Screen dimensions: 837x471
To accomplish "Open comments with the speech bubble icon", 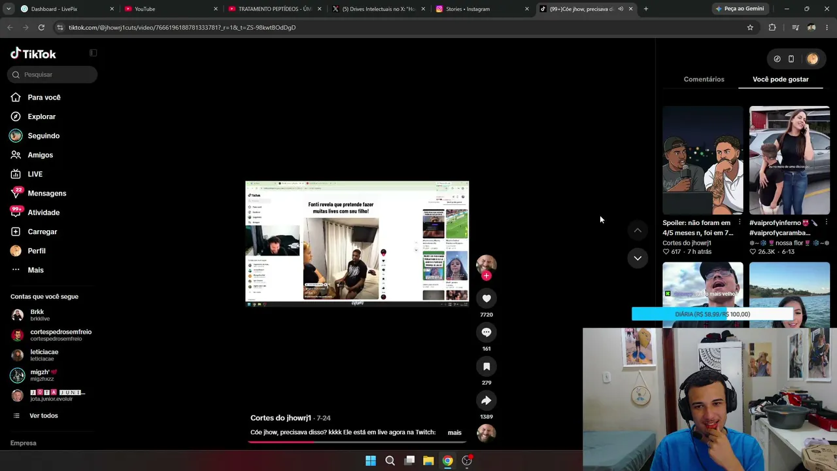I will [x=487, y=332].
